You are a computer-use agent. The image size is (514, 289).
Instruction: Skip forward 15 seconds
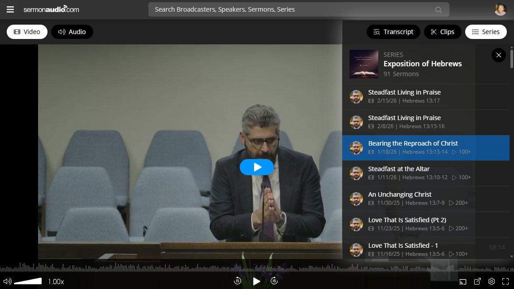(x=274, y=281)
